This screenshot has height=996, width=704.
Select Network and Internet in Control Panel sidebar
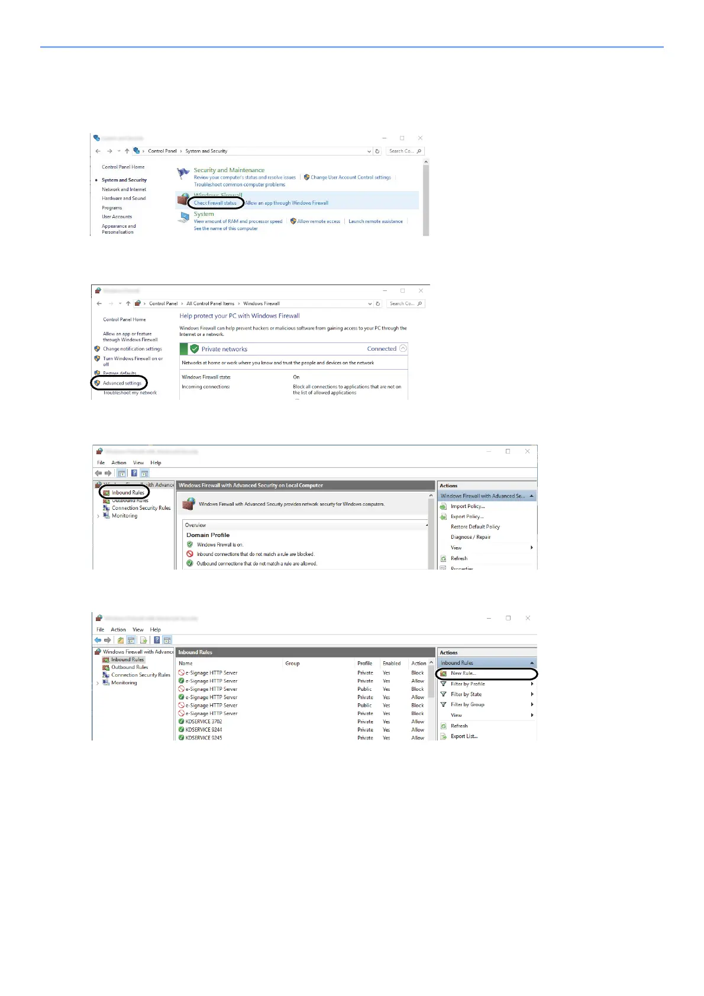click(x=124, y=189)
